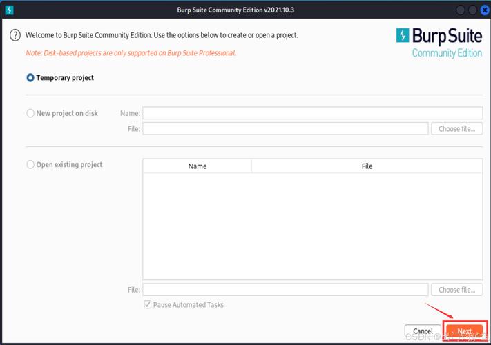The image size is (491, 345).
Task: Click the Next button
Action: (x=464, y=331)
